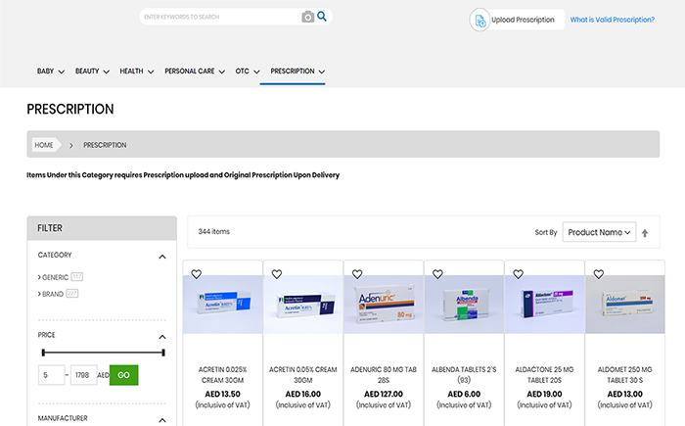Click Aldomet 250 MG Tablet 30 S name
685x426 pixels.
click(x=624, y=375)
